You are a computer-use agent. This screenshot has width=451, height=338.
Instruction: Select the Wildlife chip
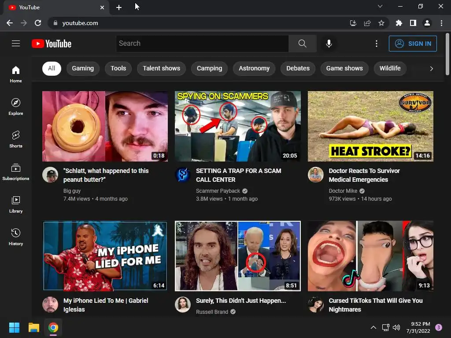pyautogui.click(x=390, y=68)
